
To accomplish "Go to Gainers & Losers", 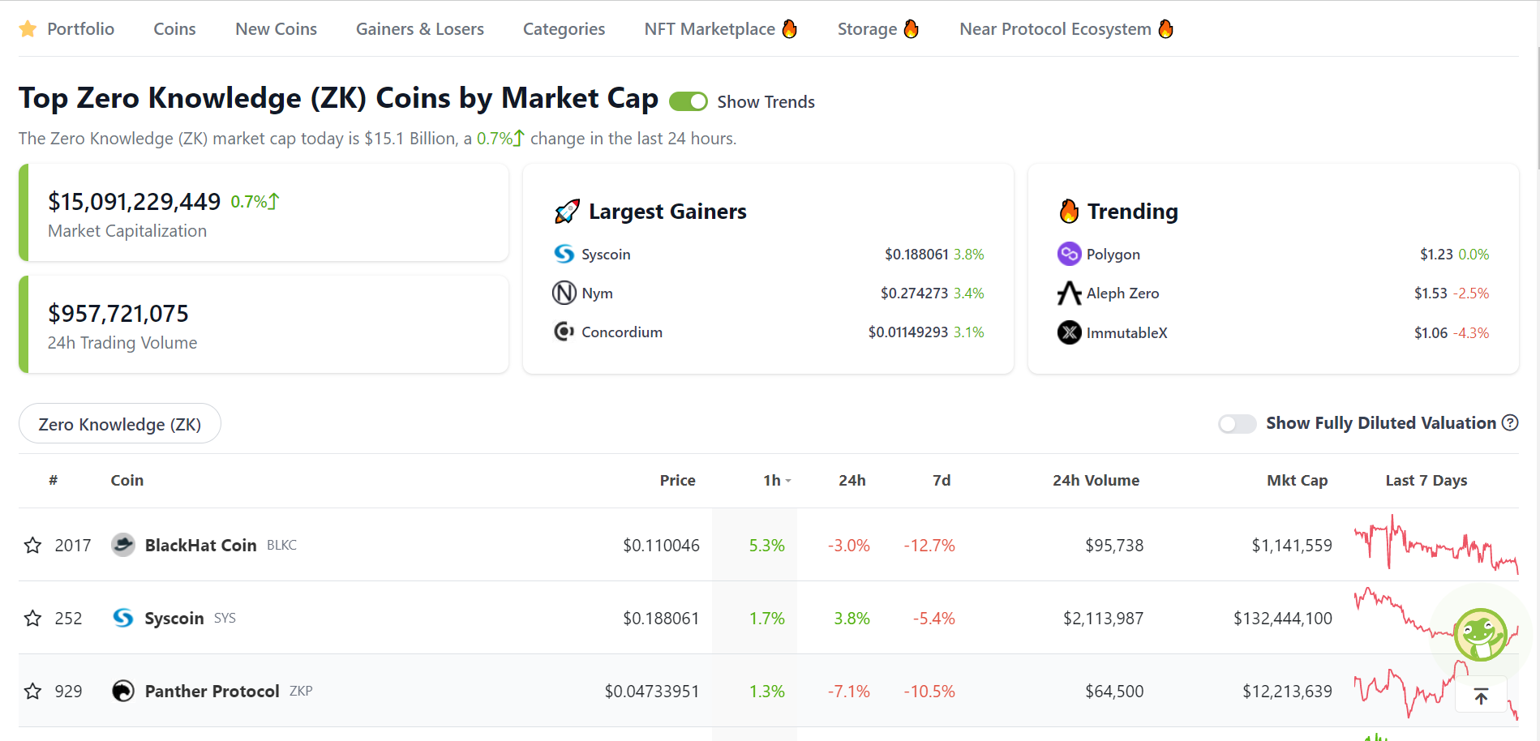I will coord(420,29).
